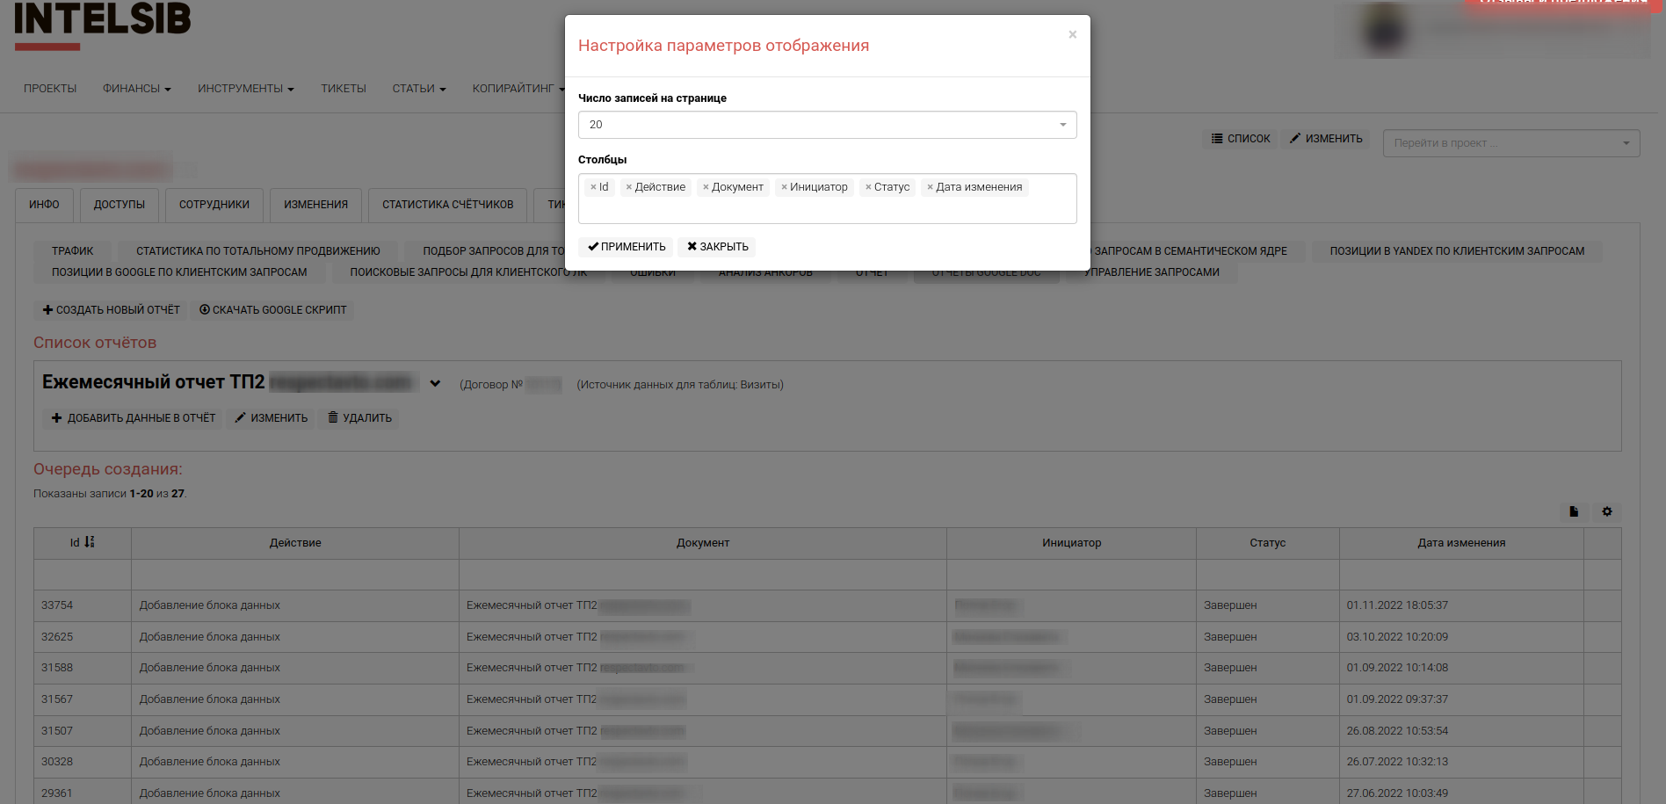Screen dimensions: 1666x804
Task: Expand the Ежемесячный отчет ТП2 chevron
Action: click(x=435, y=383)
